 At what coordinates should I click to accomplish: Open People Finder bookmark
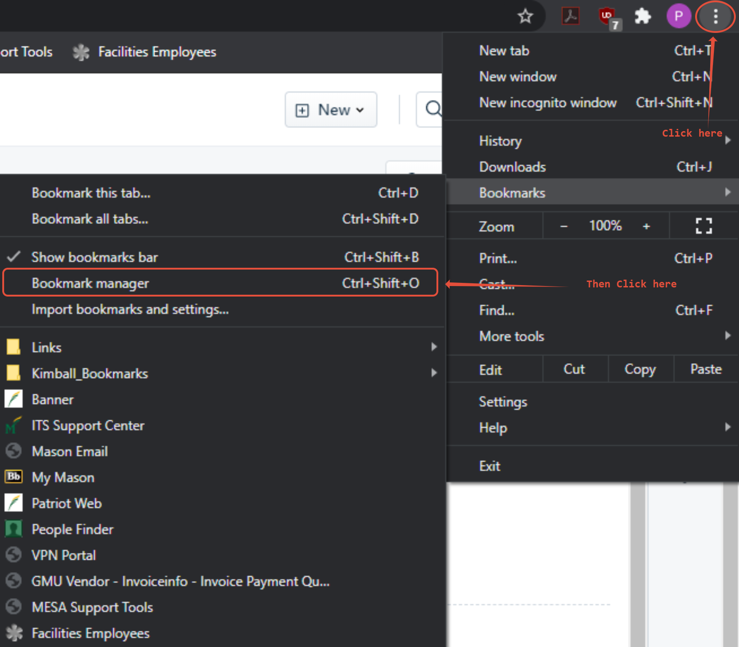(x=222, y=529)
